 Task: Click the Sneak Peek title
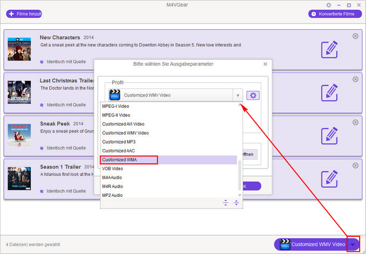tap(55, 124)
